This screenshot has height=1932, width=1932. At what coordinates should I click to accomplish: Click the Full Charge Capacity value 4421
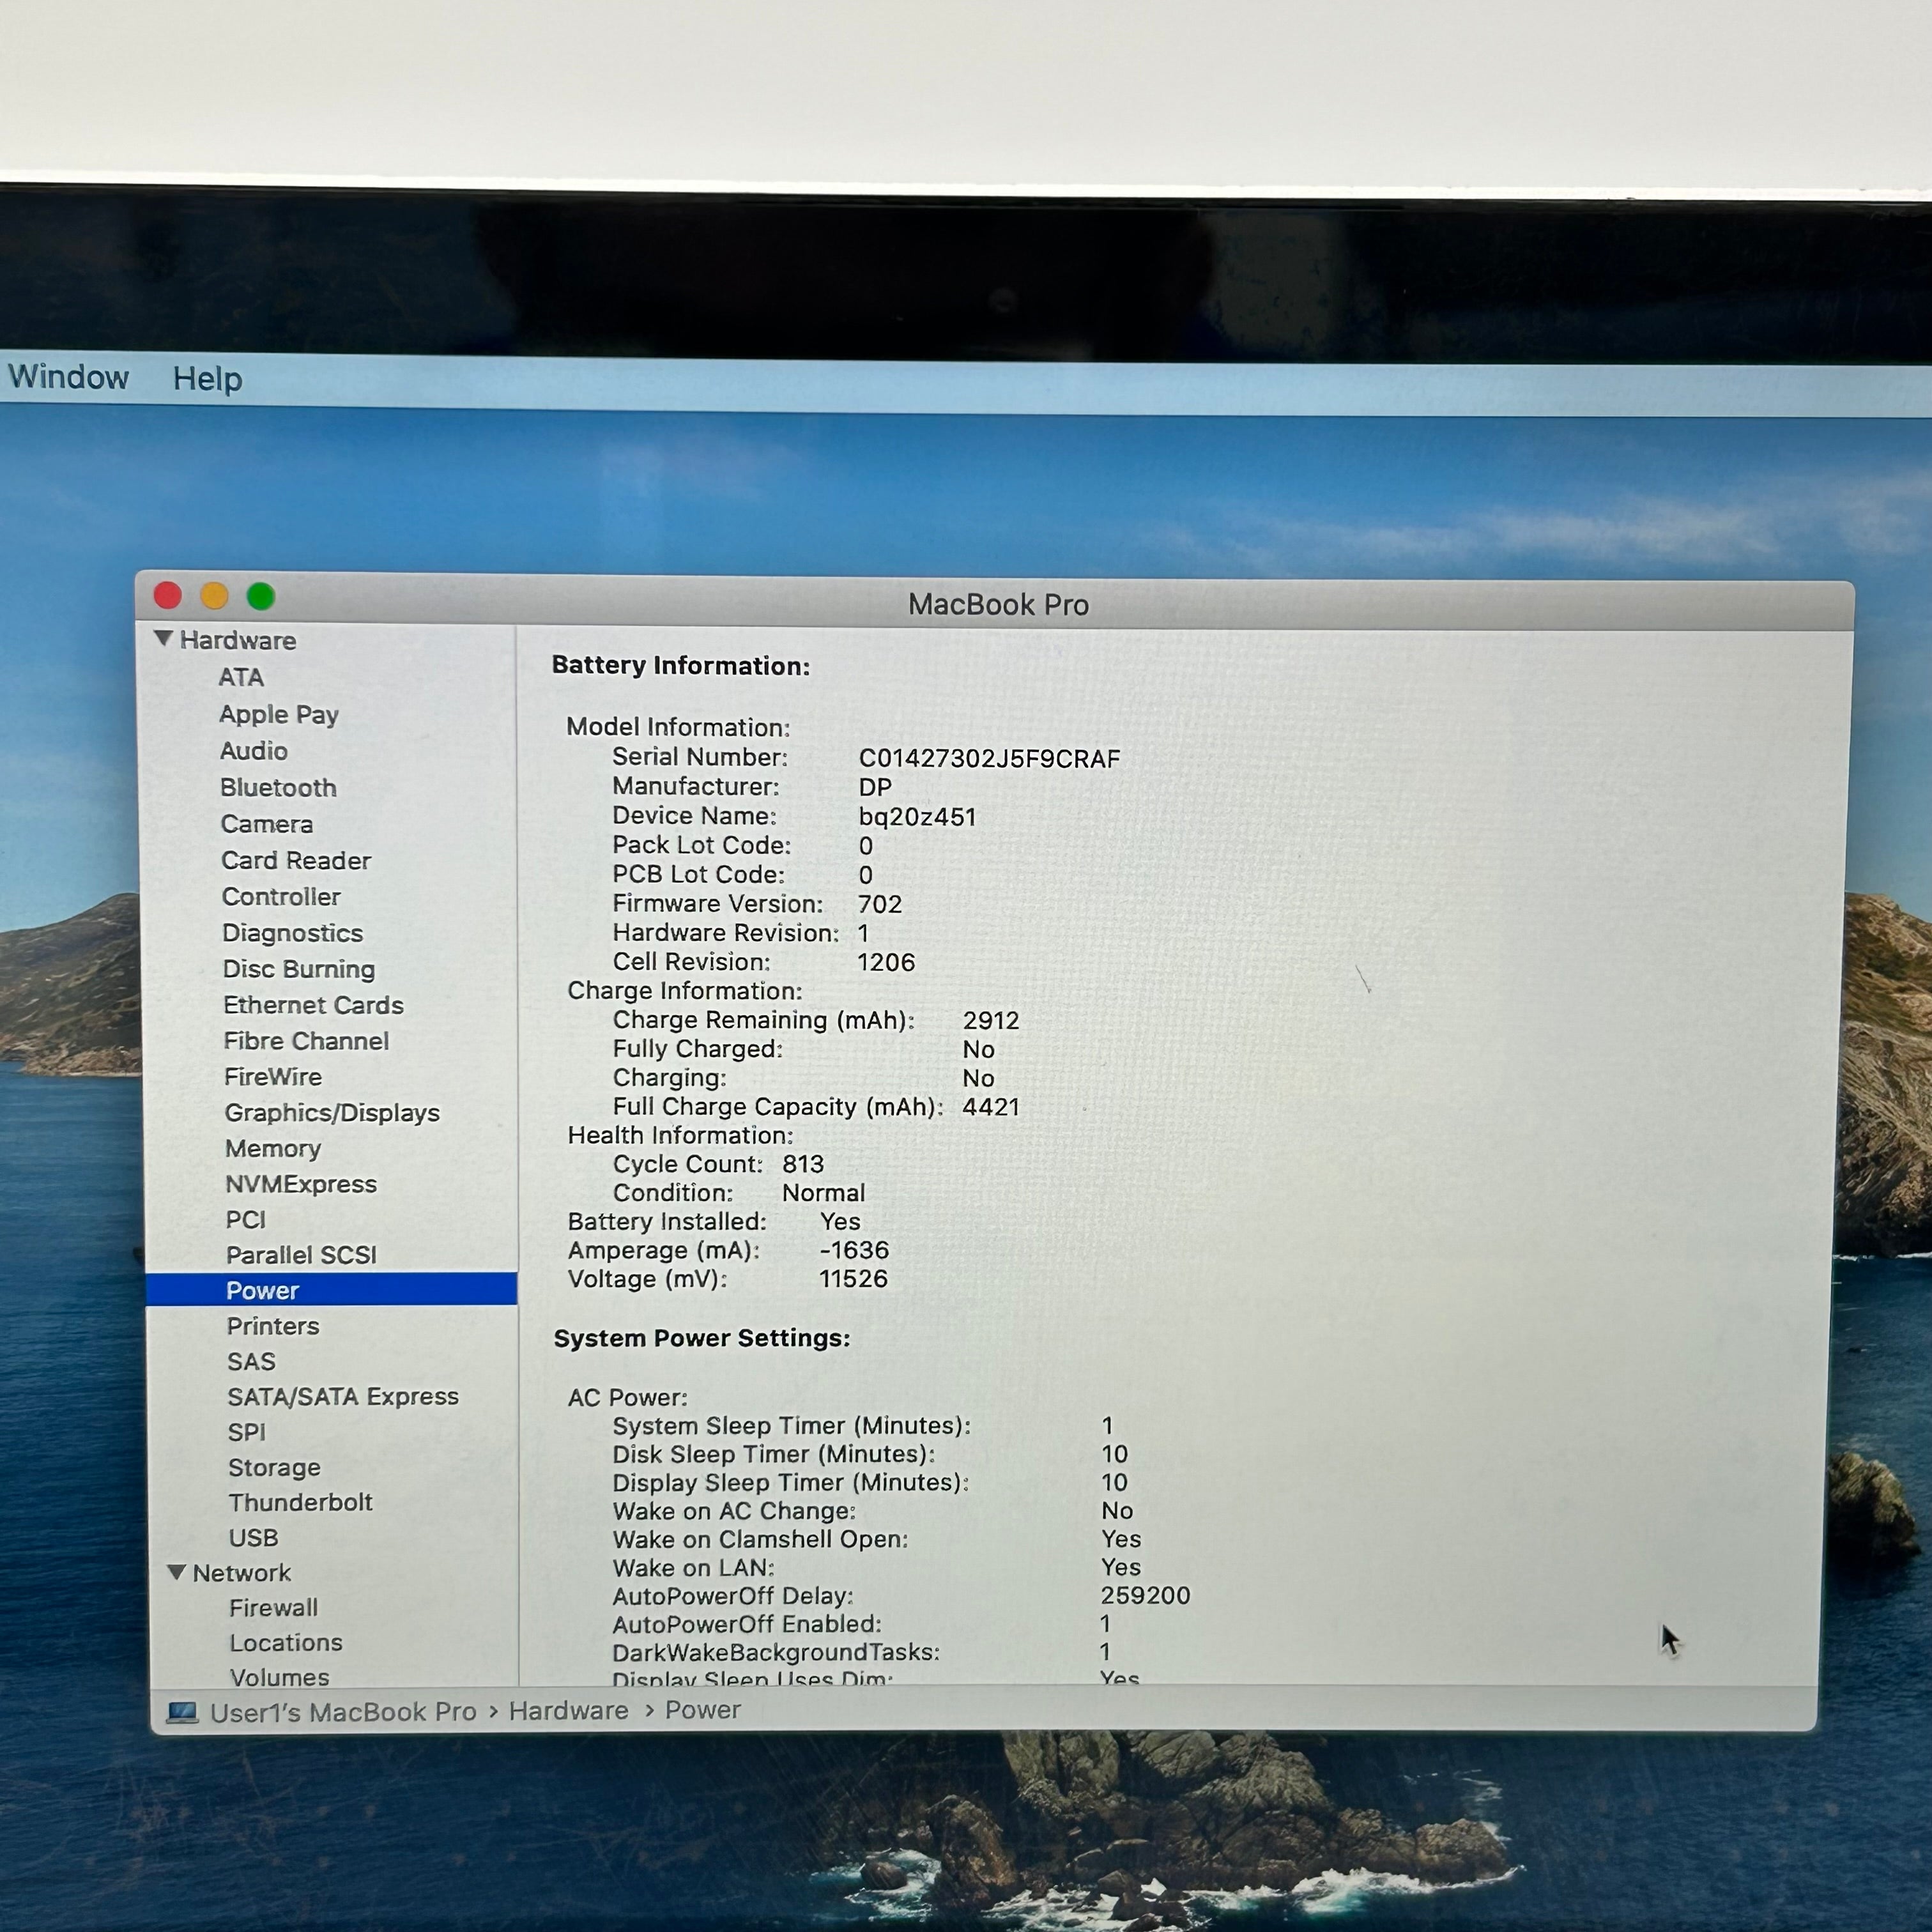[x=991, y=1107]
